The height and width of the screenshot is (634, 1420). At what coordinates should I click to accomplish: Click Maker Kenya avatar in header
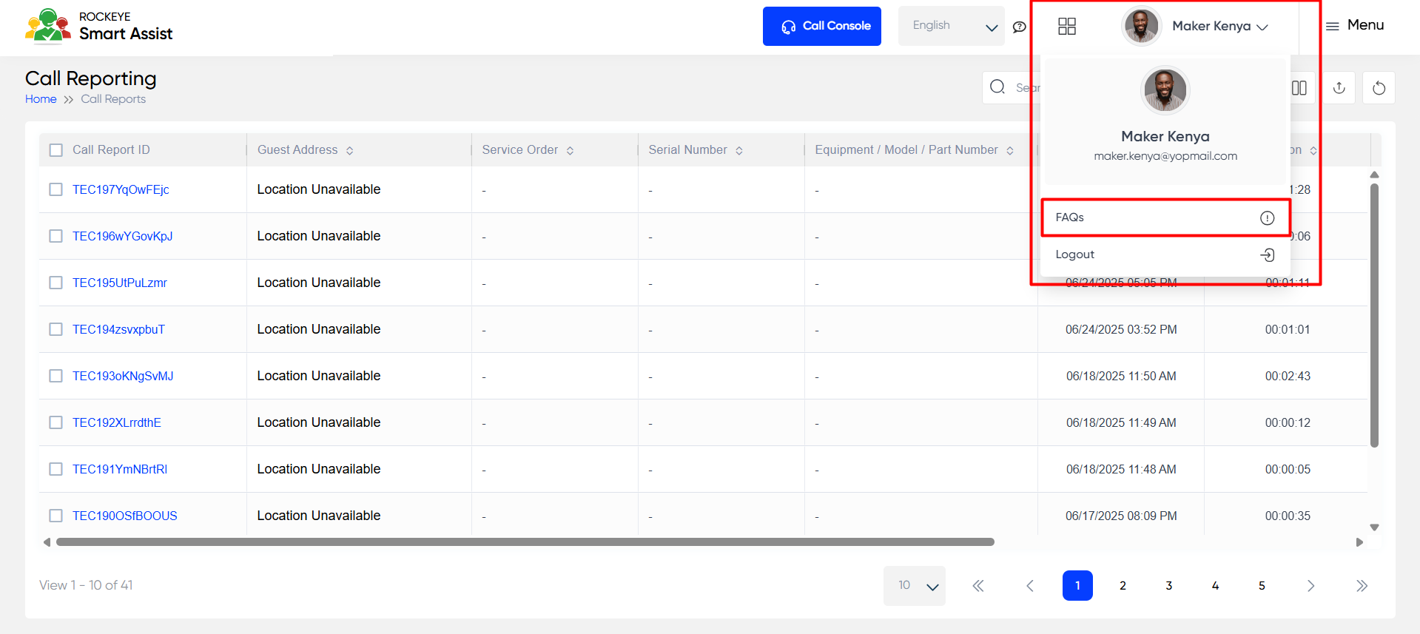(1141, 26)
